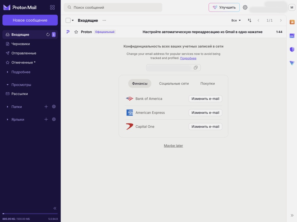Open folder settings gear icon
The height and width of the screenshot is (222, 297).
click(x=54, y=107)
